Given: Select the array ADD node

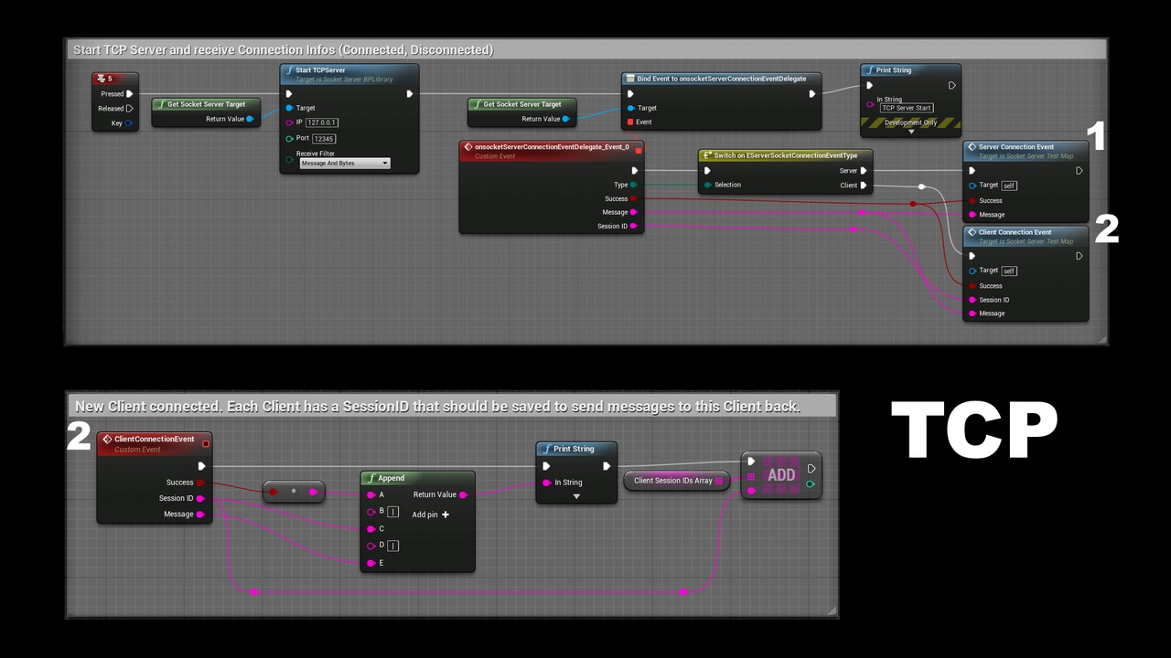Looking at the screenshot, I should click(x=781, y=475).
